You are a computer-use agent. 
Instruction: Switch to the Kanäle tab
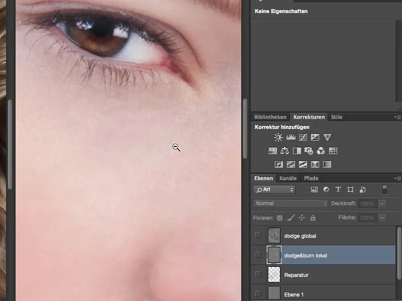click(288, 178)
